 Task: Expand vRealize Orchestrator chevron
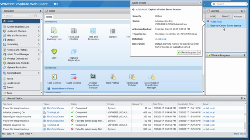coord(39,59)
